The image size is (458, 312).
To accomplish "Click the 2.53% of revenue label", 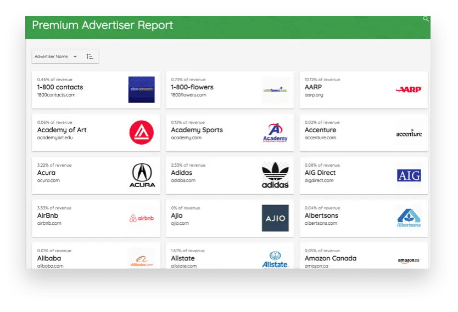I will pos(188,166).
